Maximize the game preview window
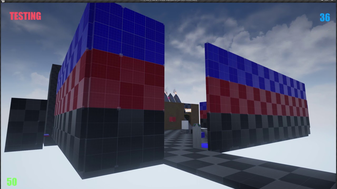Screen dimensions: 337x189 327,1
